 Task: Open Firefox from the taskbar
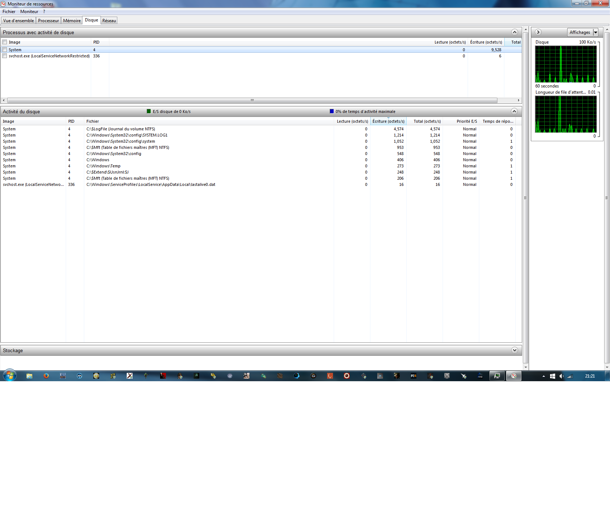click(46, 376)
